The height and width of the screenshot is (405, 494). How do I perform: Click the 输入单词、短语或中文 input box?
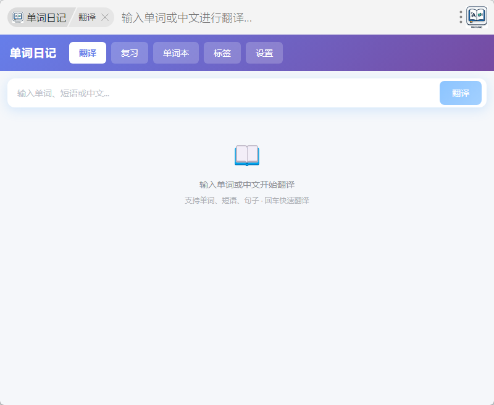click(222, 93)
